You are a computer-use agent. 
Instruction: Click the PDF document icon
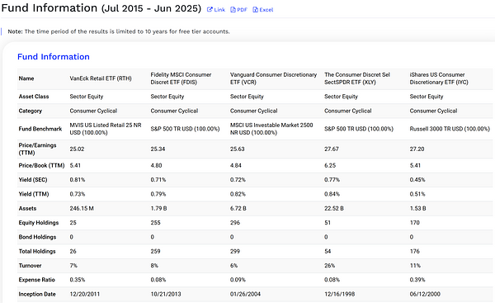(233, 10)
